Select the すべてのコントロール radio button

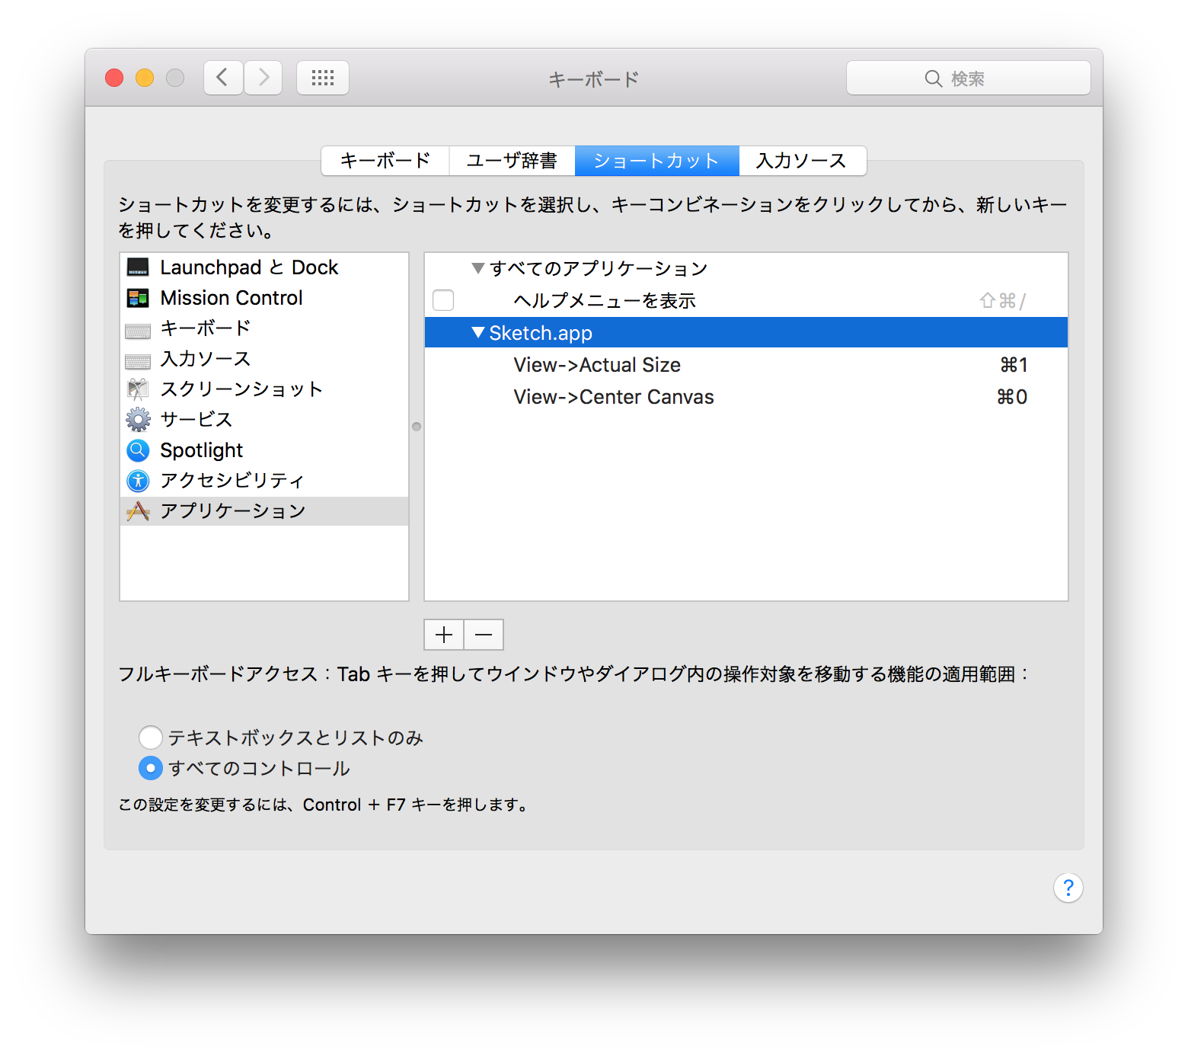click(x=151, y=768)
